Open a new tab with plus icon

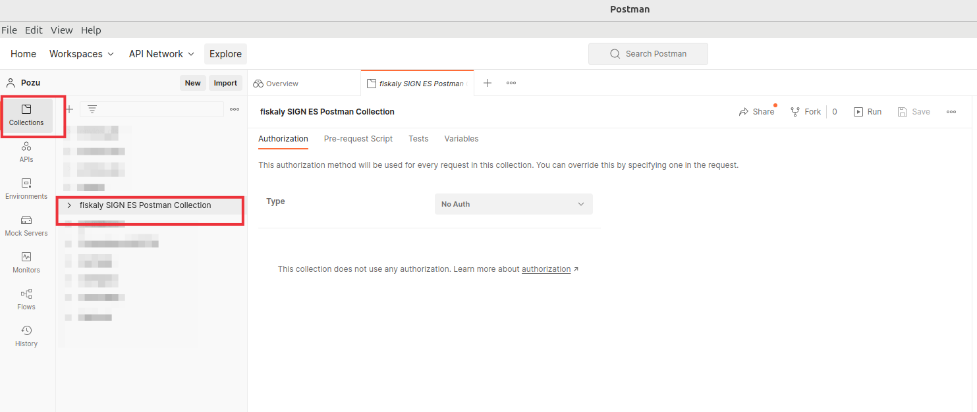click(x=488, y=83)
